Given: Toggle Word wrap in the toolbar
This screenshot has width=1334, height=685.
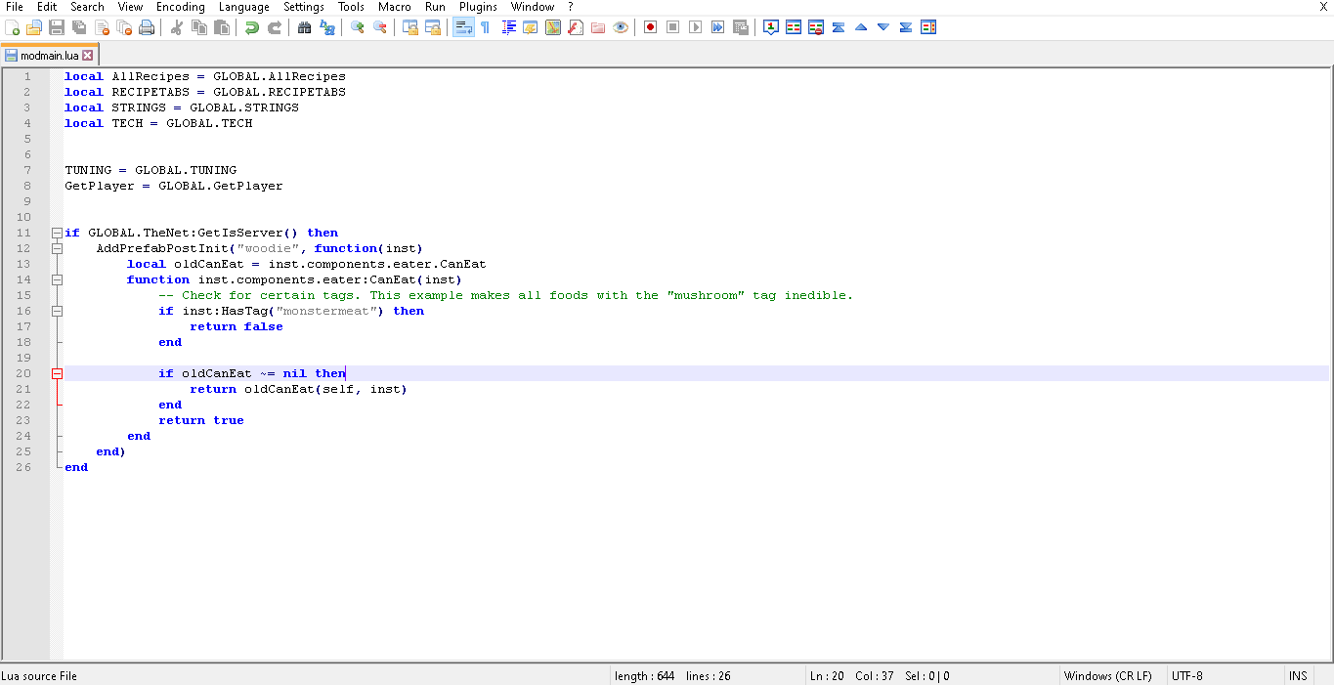Looking at the screenshot, I should pyautogui.click(x=463, y=27).
